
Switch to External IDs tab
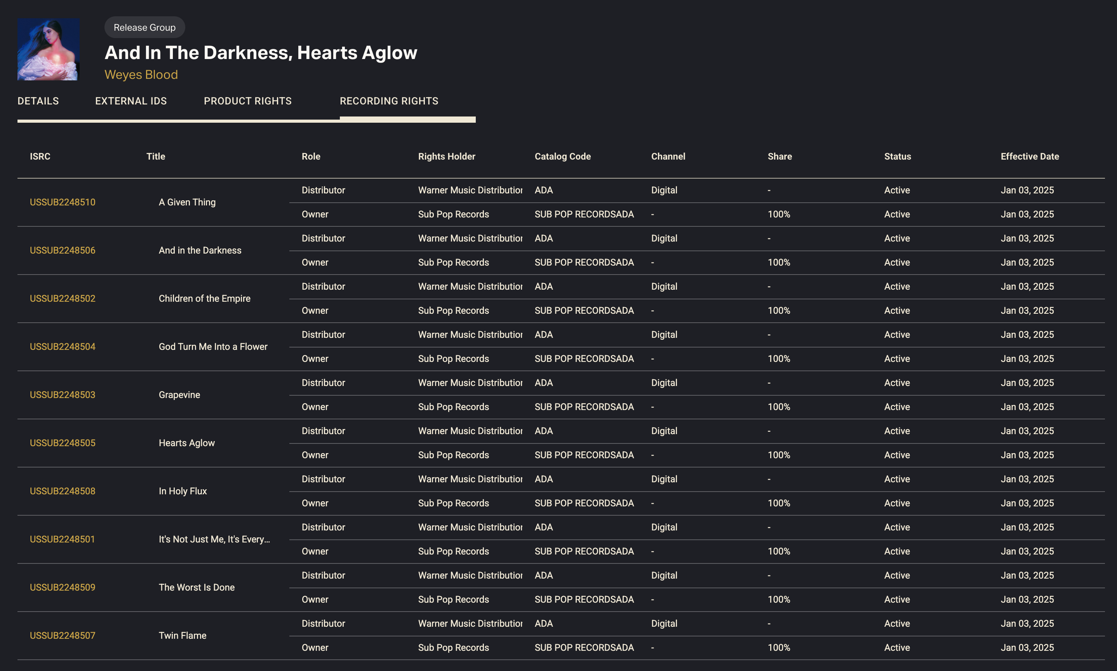pos(131,101)
